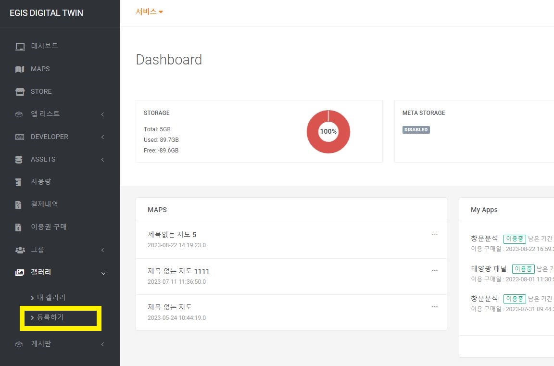Open the 이용권 구매 menu item

(49, 227)
